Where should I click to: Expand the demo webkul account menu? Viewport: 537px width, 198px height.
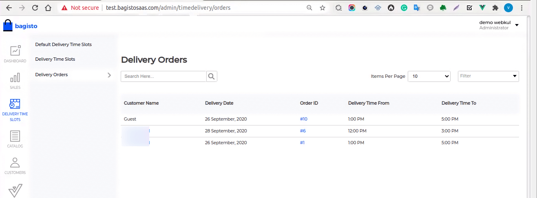click(517, 25)
